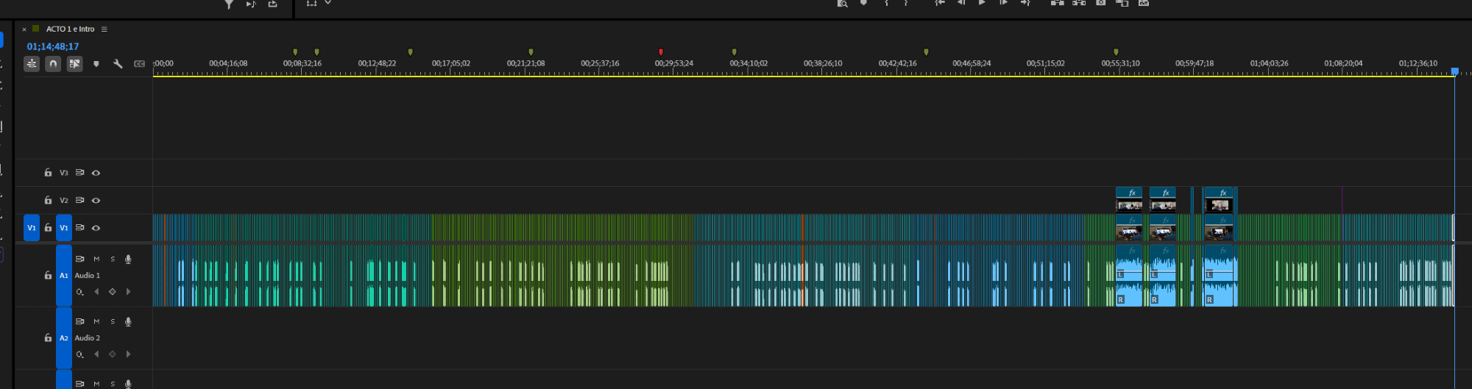Toggle the Captions track CC icon
The image size is (1472, 389).
pyautogui.click(x=139, y=64)
